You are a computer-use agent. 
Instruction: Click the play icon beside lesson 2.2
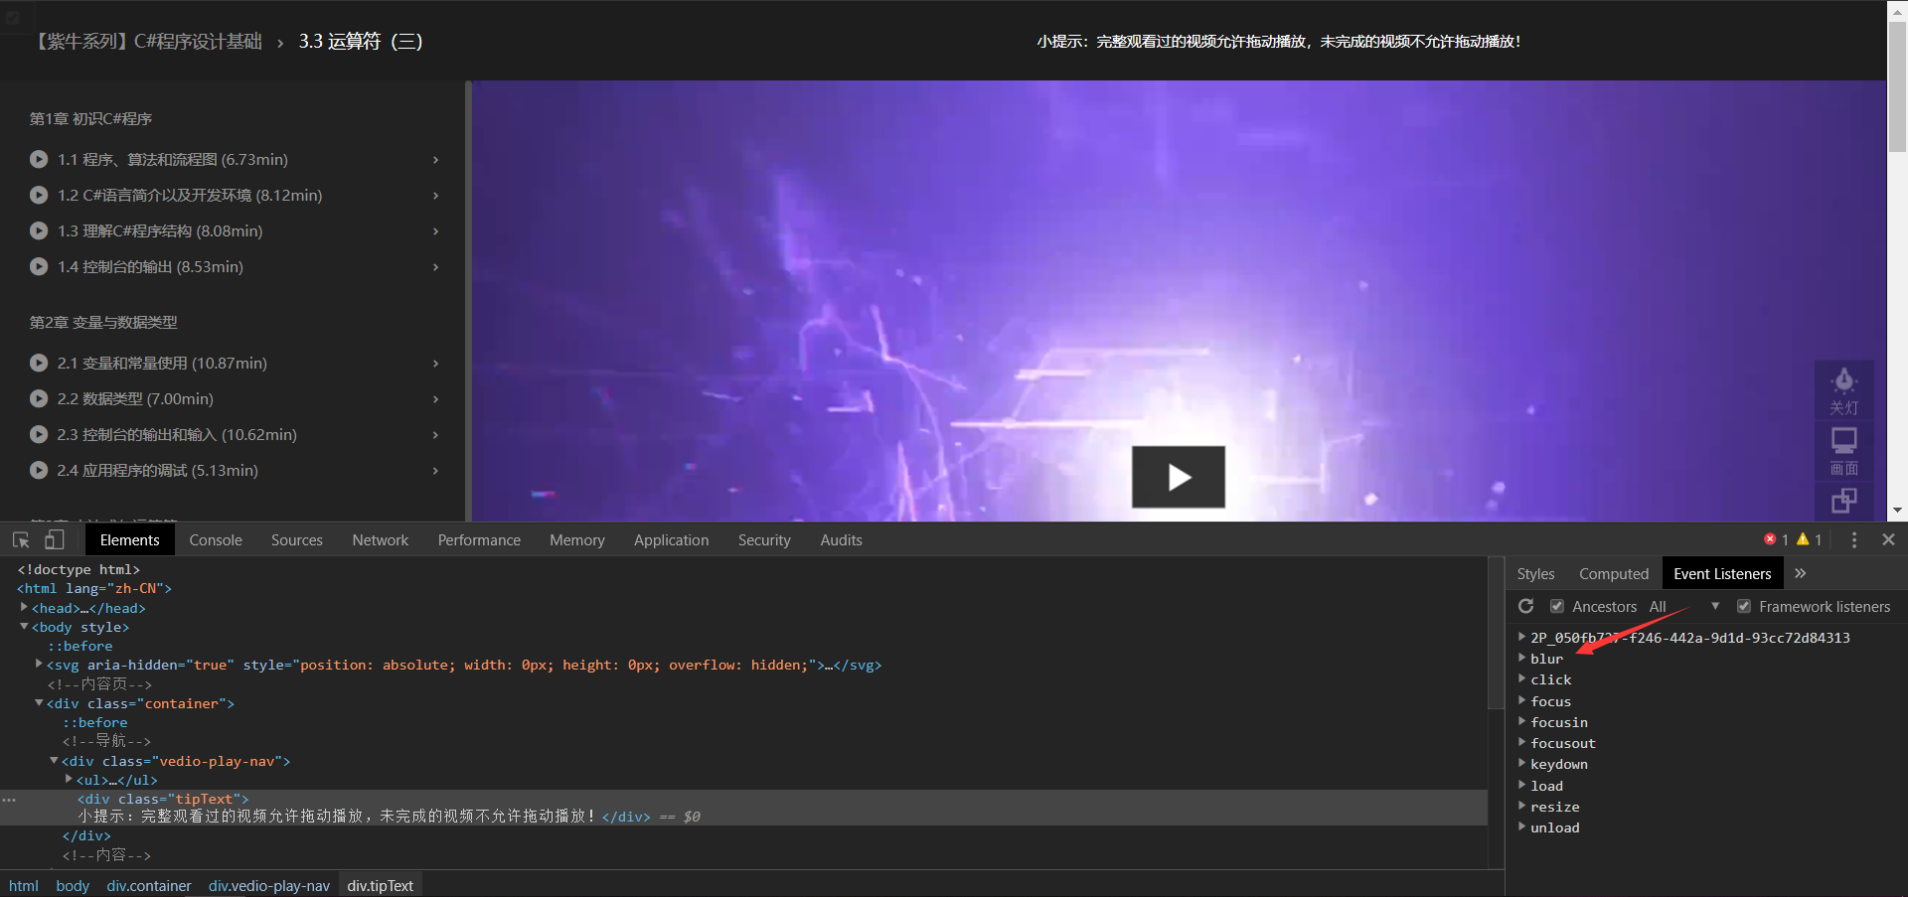click(39, 398)
